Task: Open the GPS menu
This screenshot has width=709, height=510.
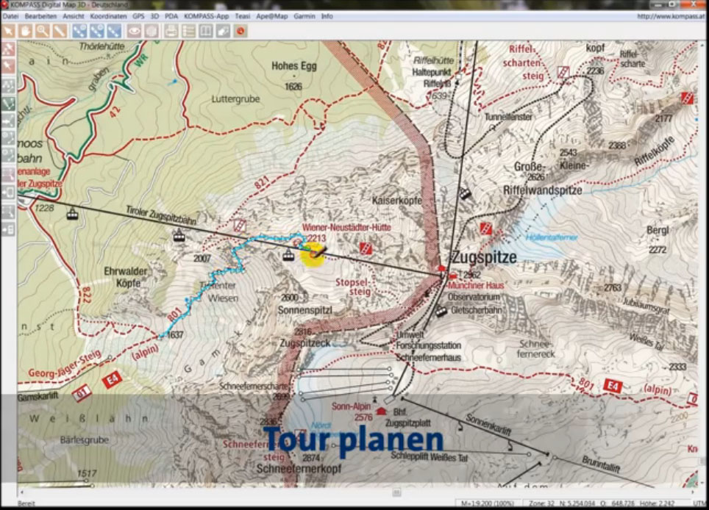Action: [138, 16]
